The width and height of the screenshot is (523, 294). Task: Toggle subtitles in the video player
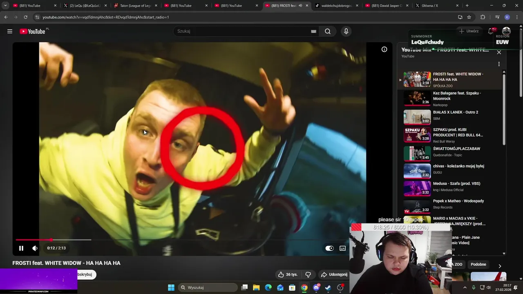[343, 248]
